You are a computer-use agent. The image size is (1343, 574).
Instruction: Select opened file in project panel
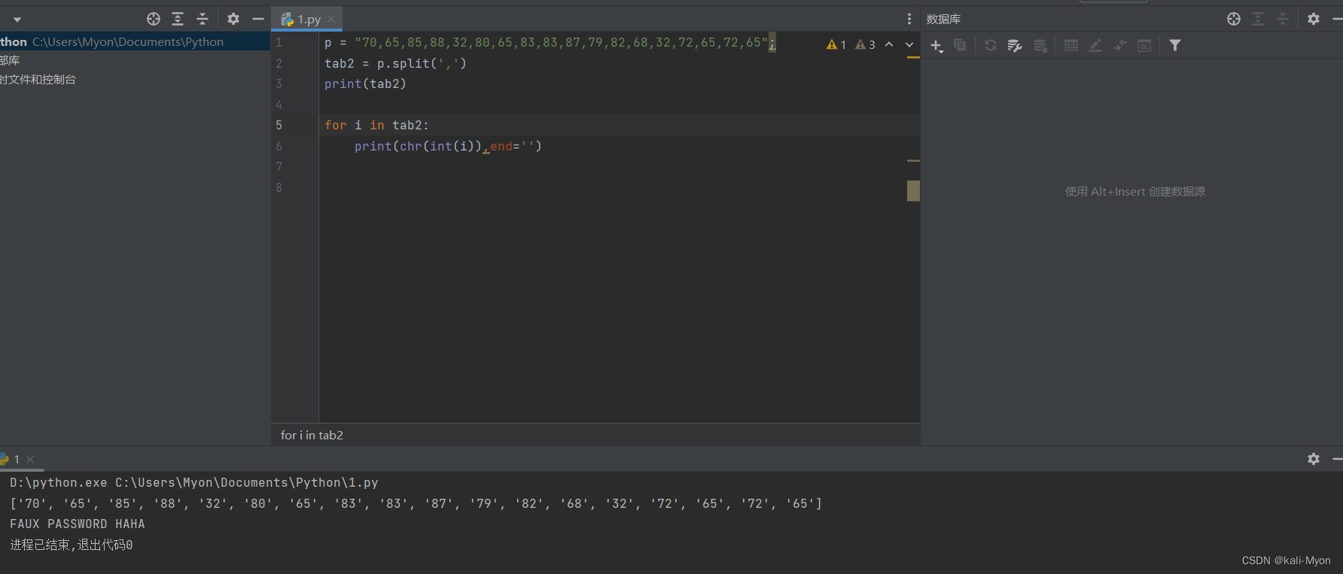point(154,19)
